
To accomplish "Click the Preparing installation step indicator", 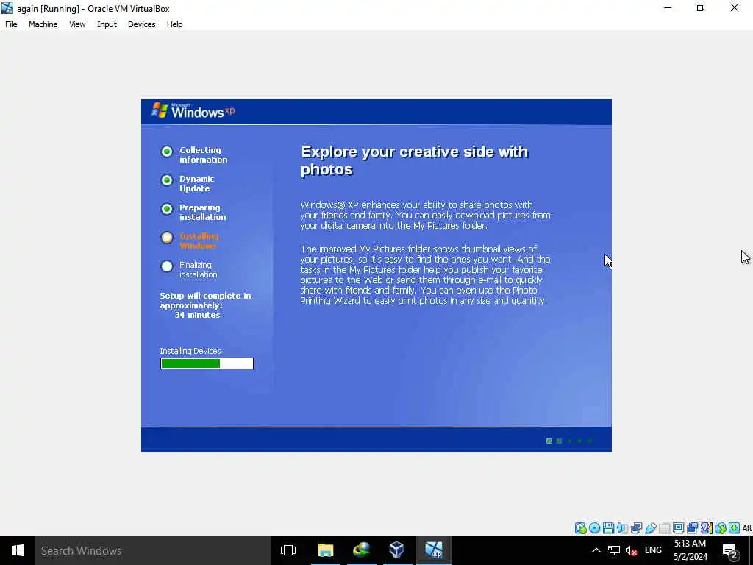I will [167, 209].
